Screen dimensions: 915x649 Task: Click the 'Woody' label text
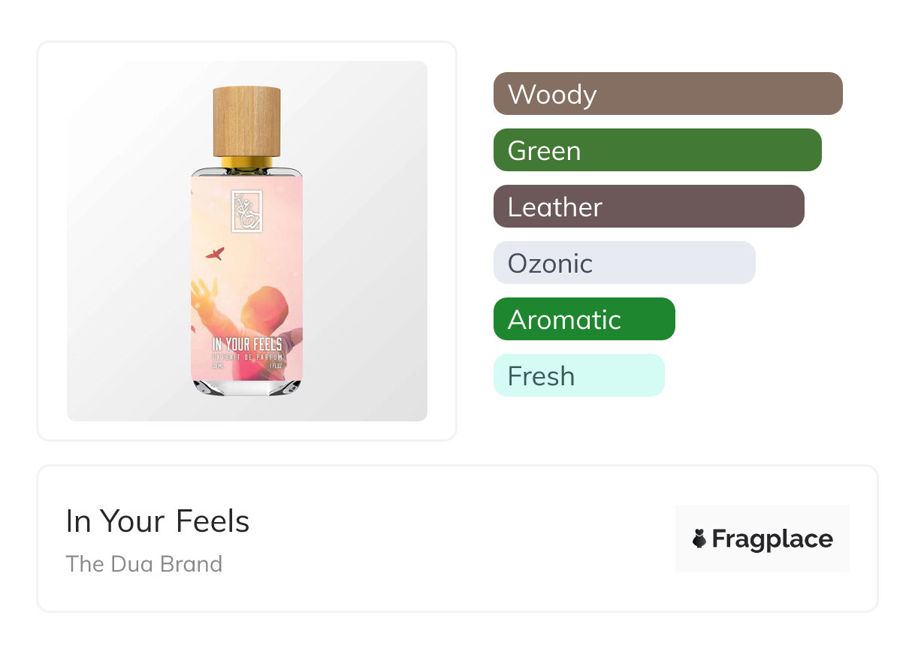[552, 95]
